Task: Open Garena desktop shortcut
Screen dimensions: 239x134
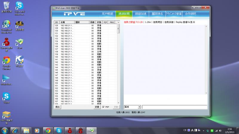Action: pos(6,43)
